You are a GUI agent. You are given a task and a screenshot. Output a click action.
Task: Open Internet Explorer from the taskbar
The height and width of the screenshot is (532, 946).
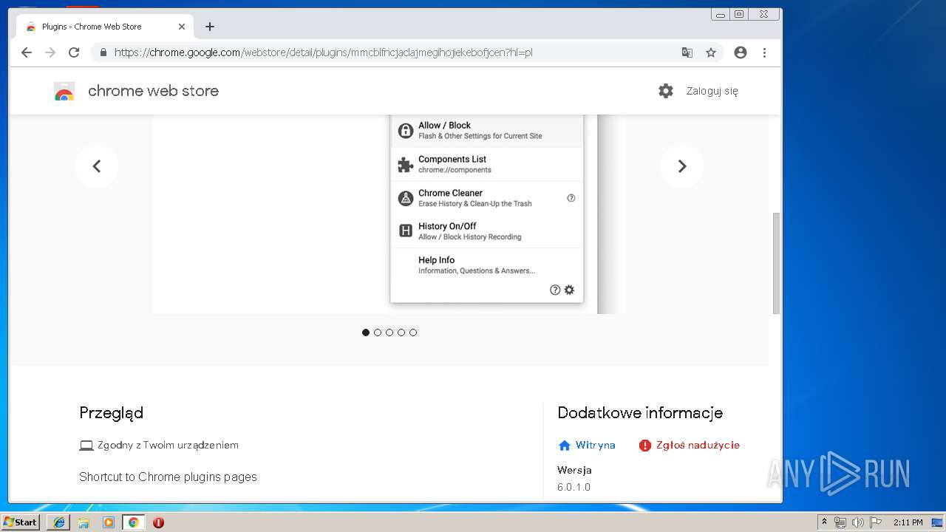coord(58,522)
